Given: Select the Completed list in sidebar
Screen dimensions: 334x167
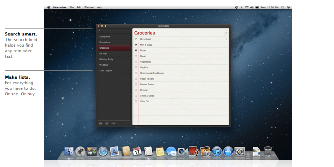Looking at the screenshot, I should click(x=114, y=37).
